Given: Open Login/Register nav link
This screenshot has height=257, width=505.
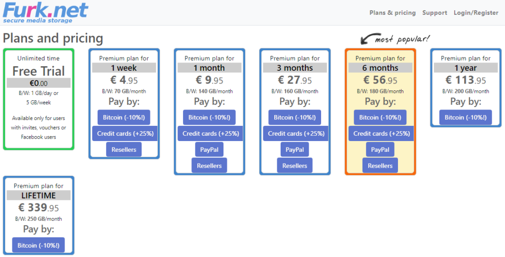Looking at the screenshot, I should (x=476, y=13).
